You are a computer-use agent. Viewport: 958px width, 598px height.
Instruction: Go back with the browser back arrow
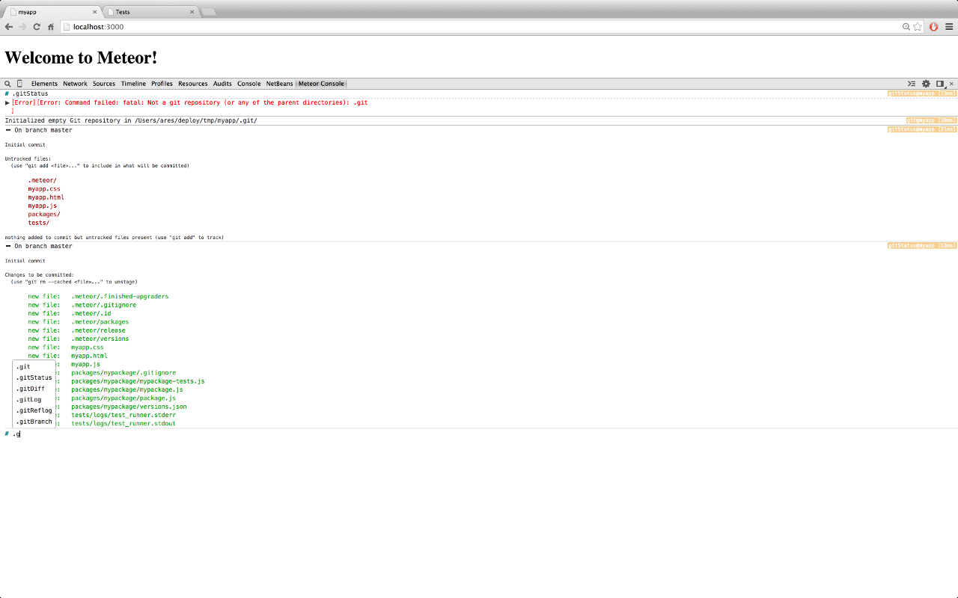tap(9, 27)
